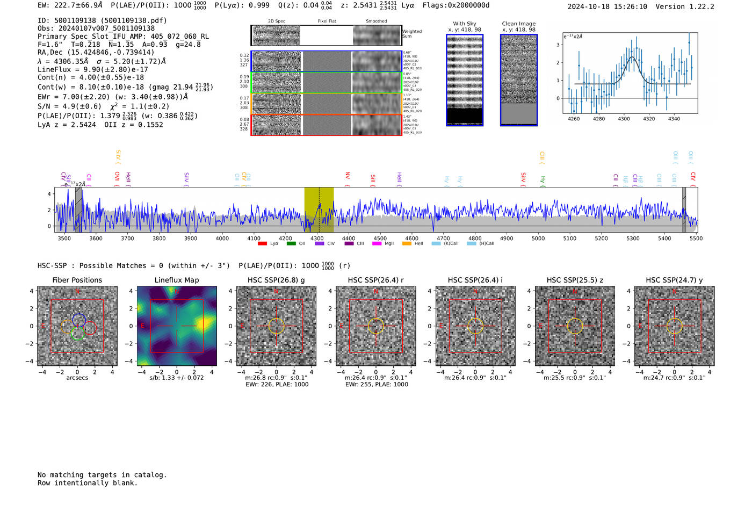
Task: Click the Cont(n) = 4.00(±0.55)e-18 text
Action: pyautogui.click(x=91, y=77)
